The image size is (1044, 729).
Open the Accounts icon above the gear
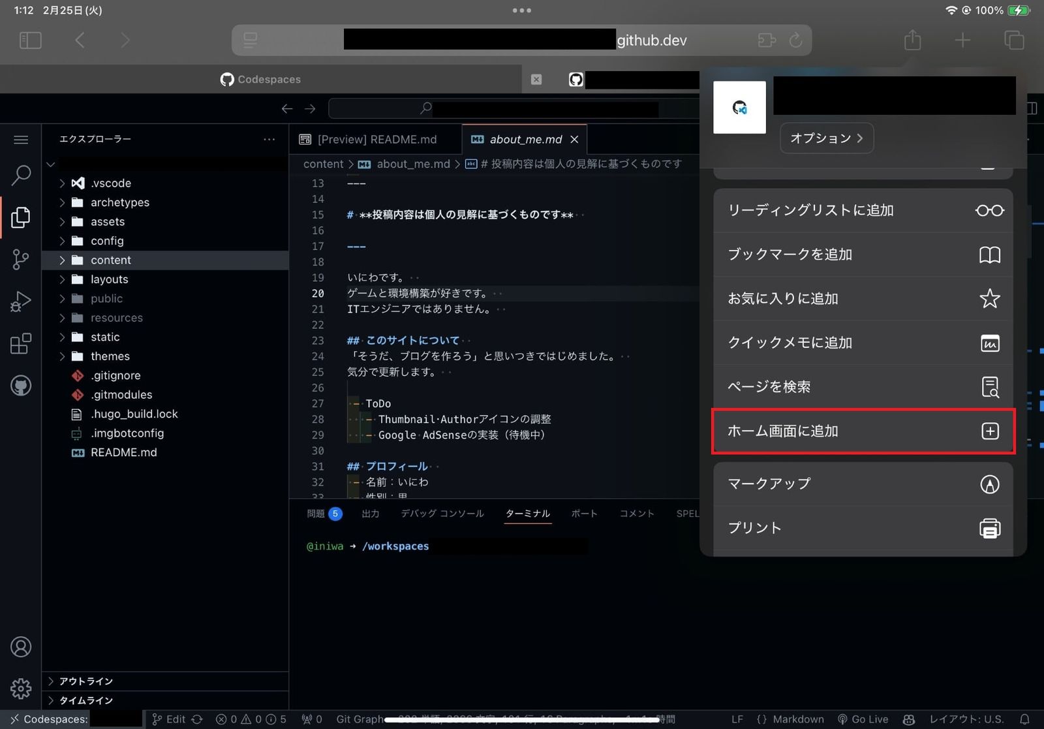[x=22, y=647]
